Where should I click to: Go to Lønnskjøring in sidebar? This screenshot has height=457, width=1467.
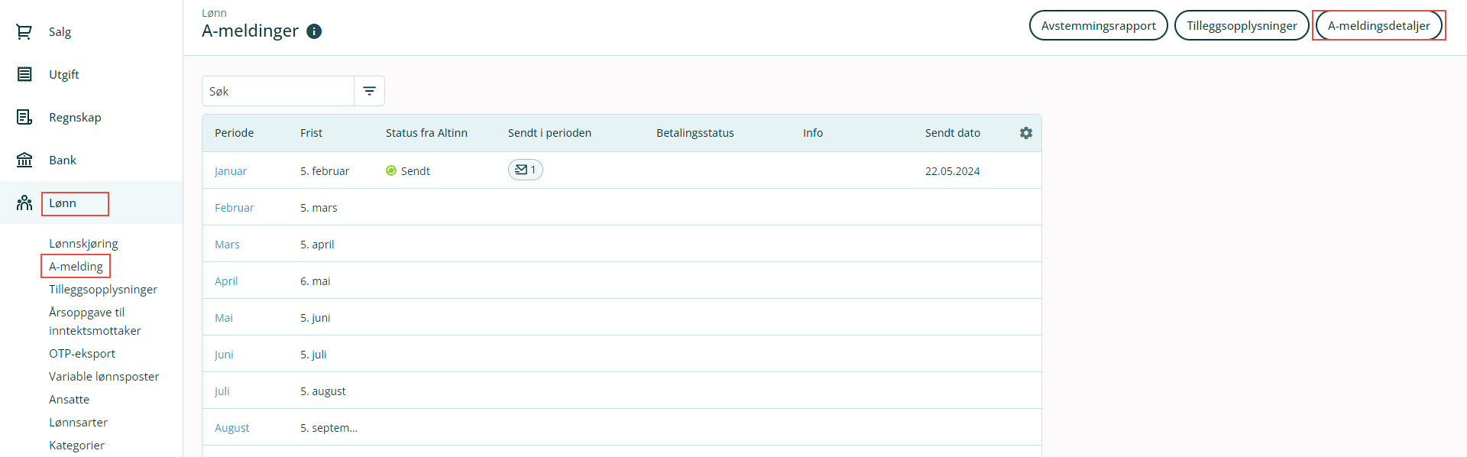[83, 244]
